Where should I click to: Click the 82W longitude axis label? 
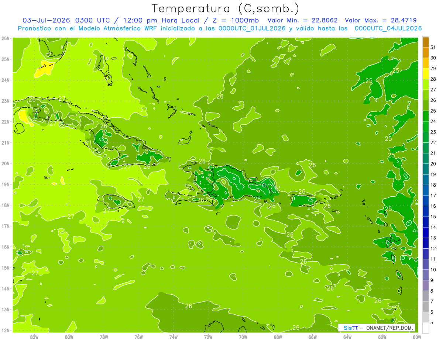point(34,337)
